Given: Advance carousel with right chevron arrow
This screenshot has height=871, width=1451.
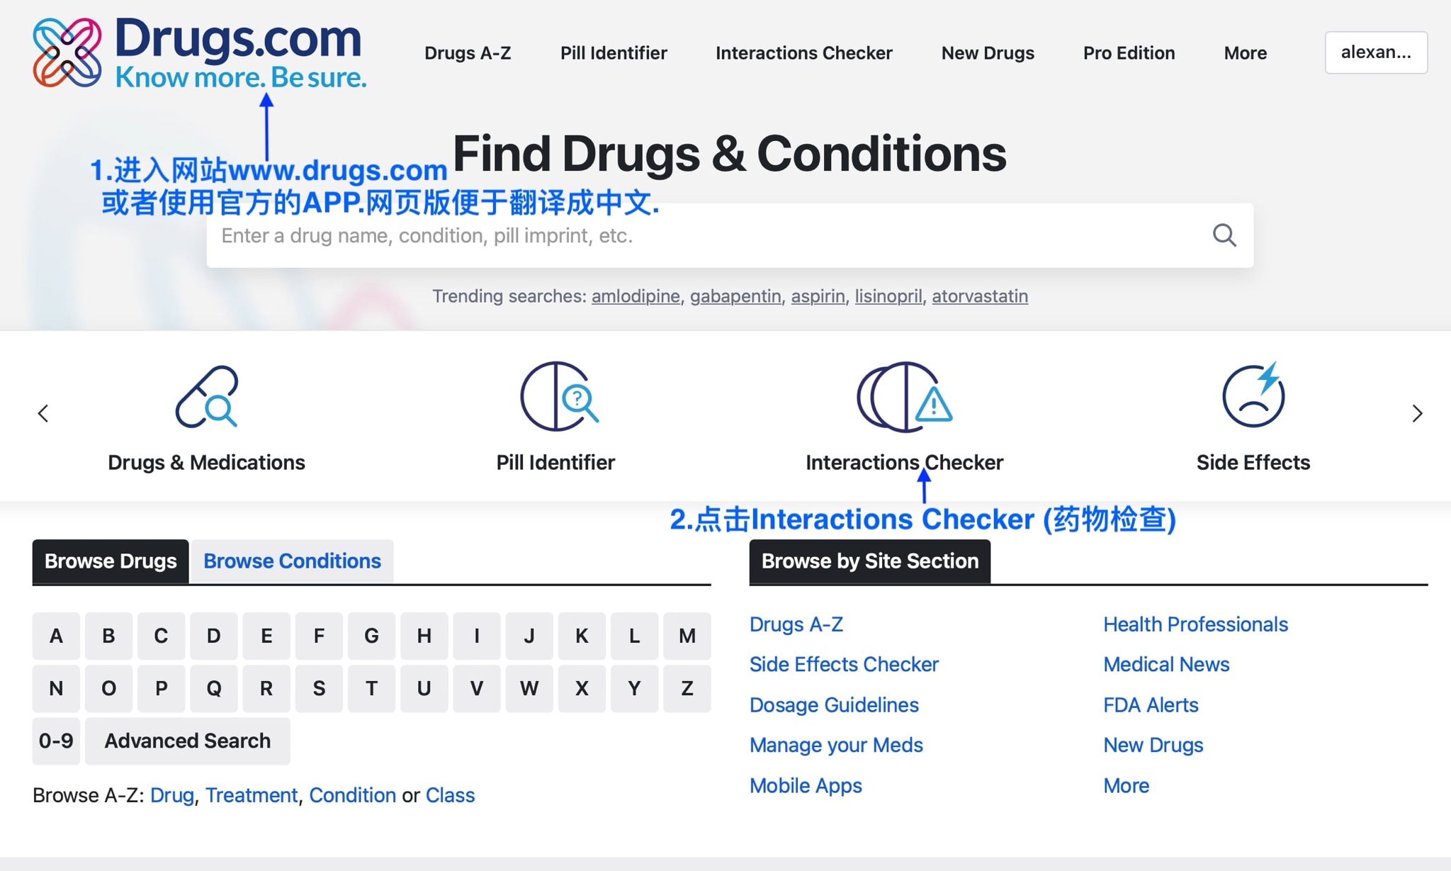Looking at the screenshot, I should coord(1417,414).
